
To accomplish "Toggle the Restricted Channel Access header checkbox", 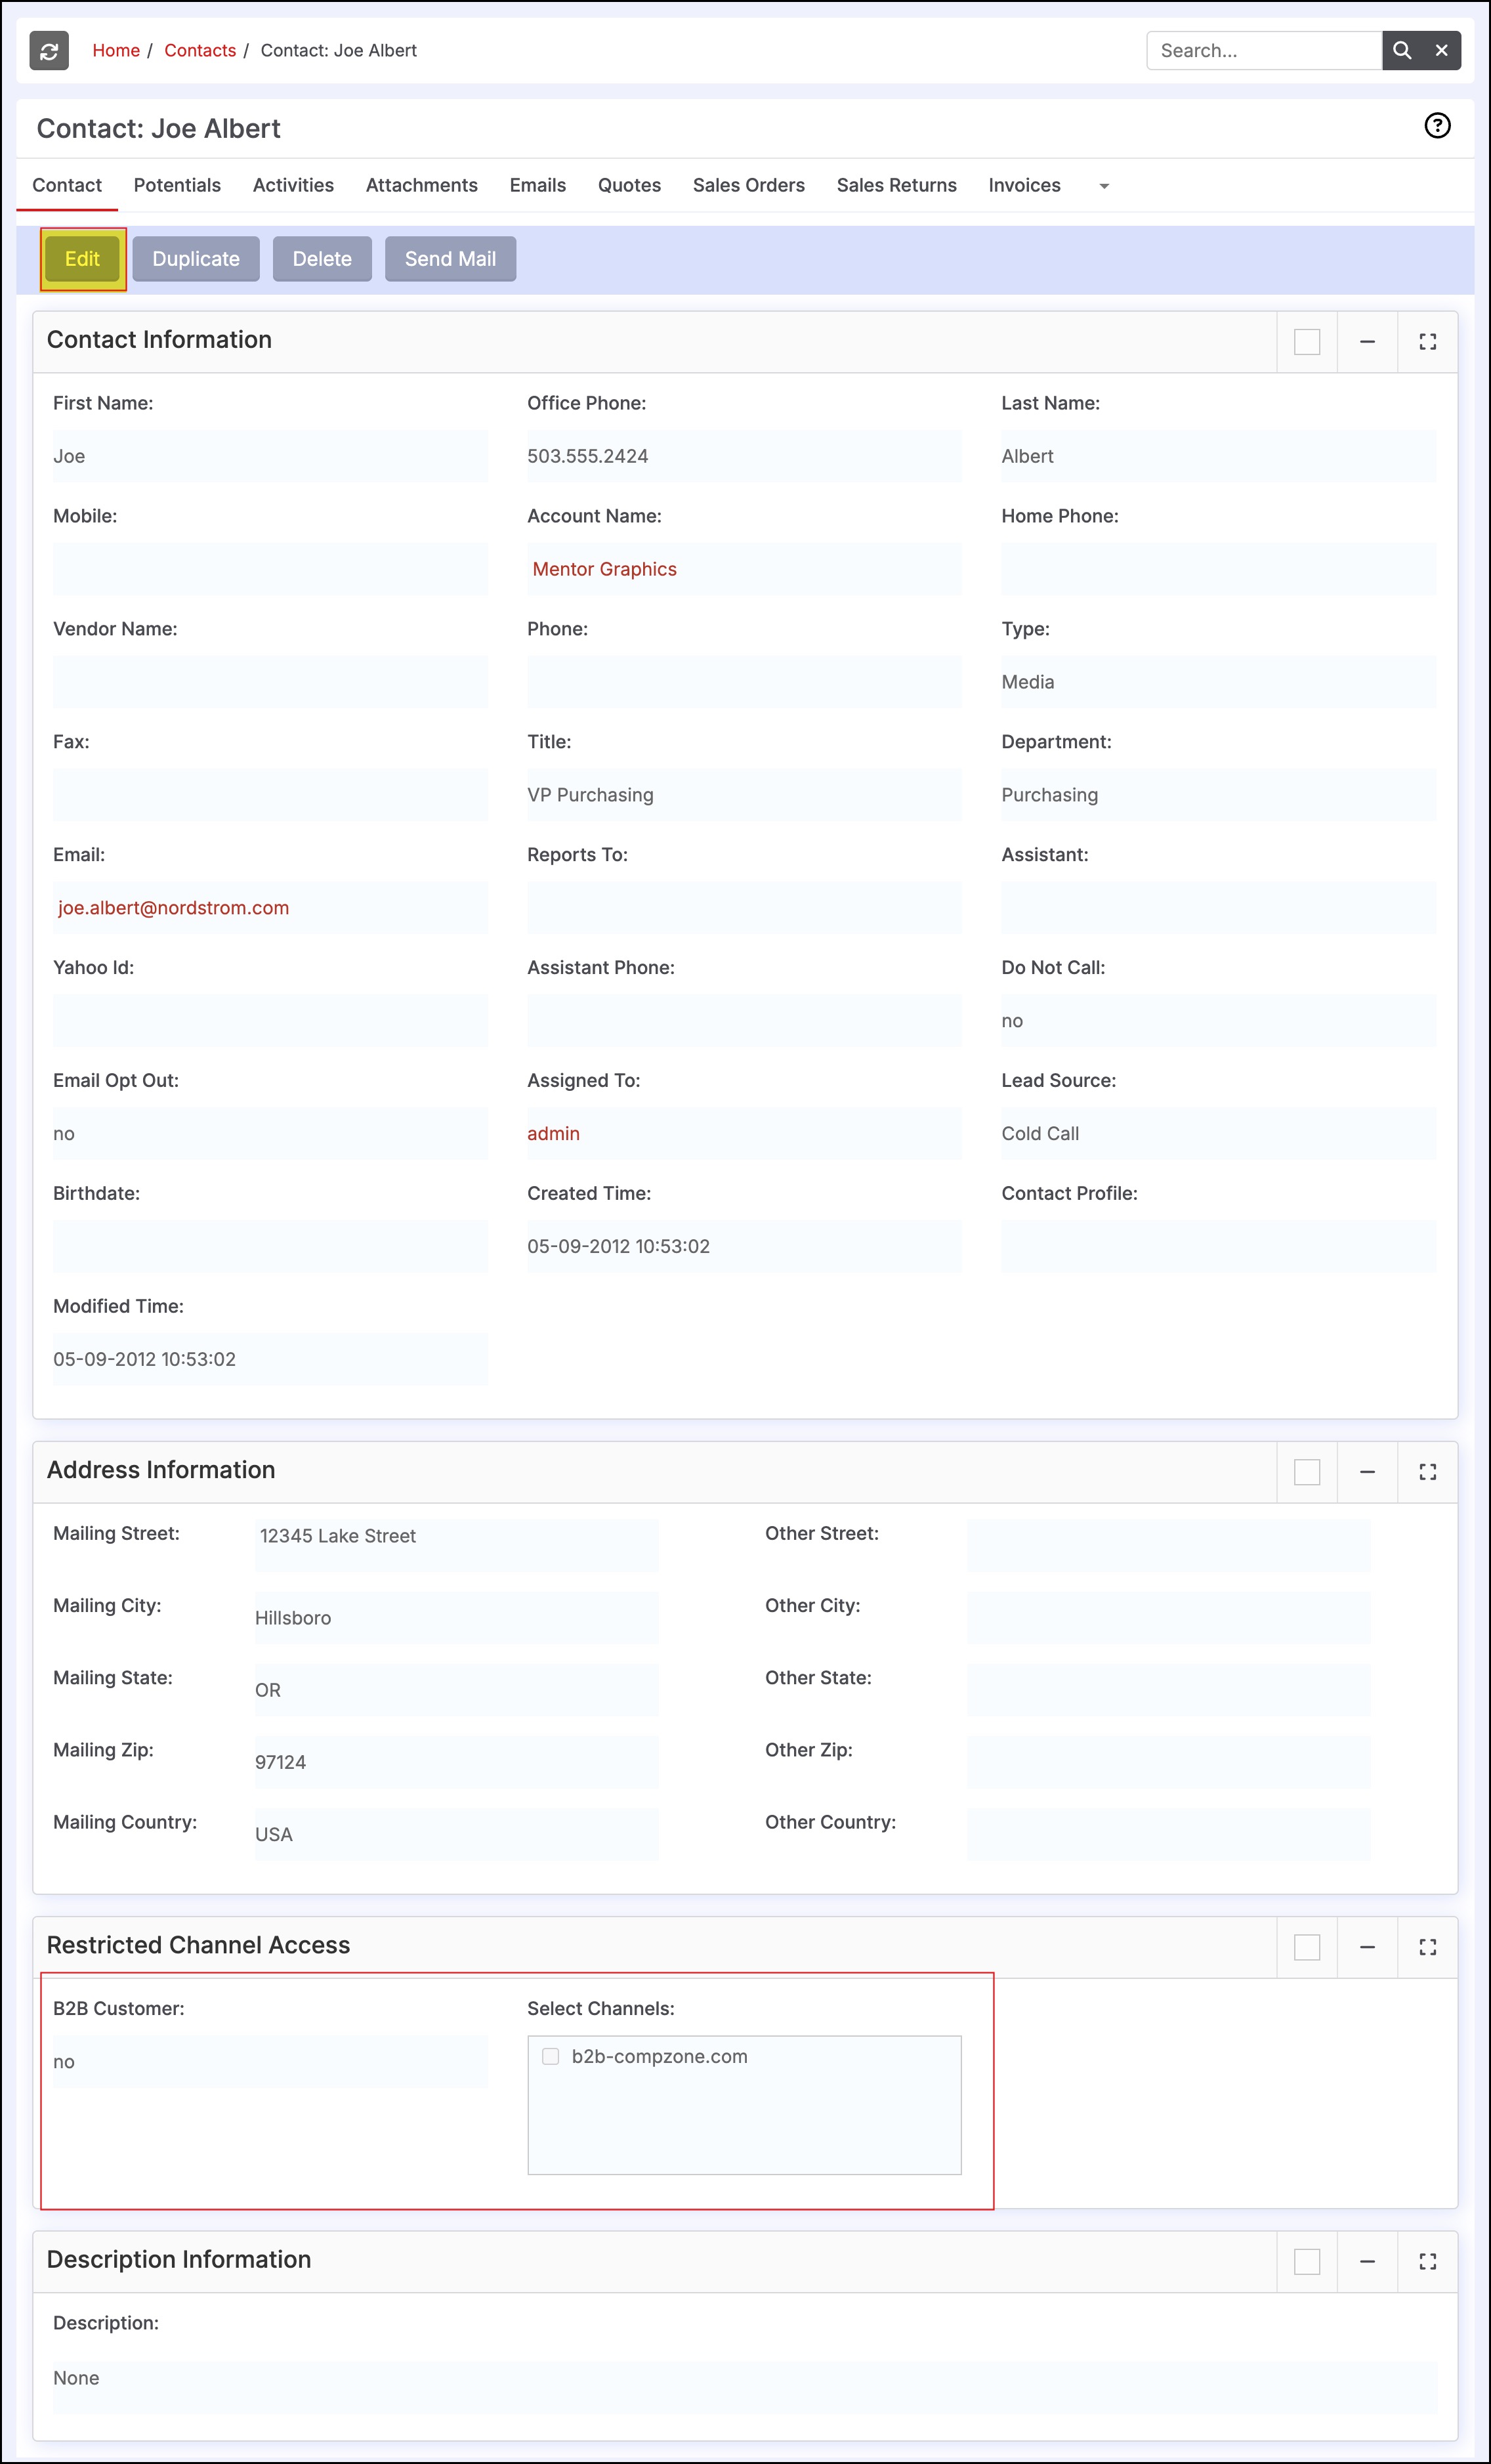I will click(x=1307, y=1947).
